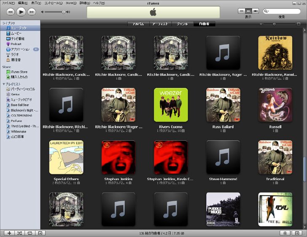Select the 作曲者 tab
Screen dimensions: 307x237
[x=204, y=24]
